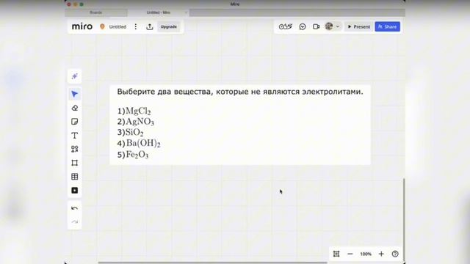Start a video call with camera icon
The height and width of the screenshot is (264, 470).
click(316, 26)
